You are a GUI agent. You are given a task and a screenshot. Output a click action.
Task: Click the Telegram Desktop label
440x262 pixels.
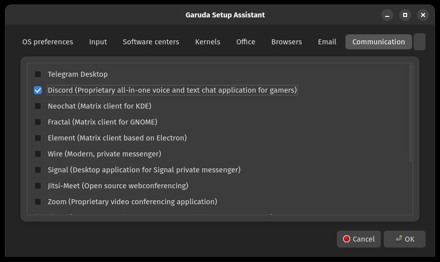(78, 74)
